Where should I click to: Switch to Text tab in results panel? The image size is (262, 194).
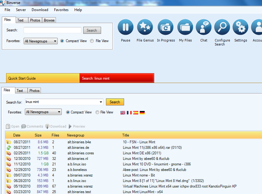point(21,91)
